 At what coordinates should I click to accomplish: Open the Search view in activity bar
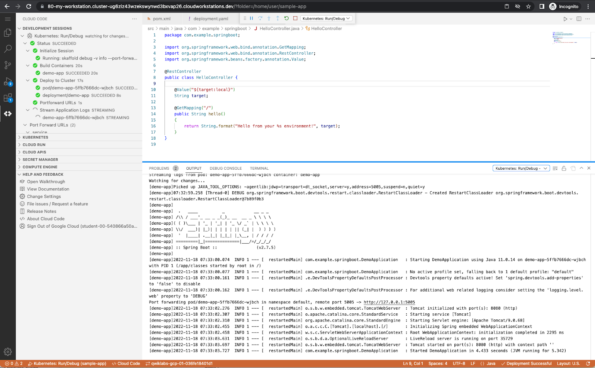(7, 49)
